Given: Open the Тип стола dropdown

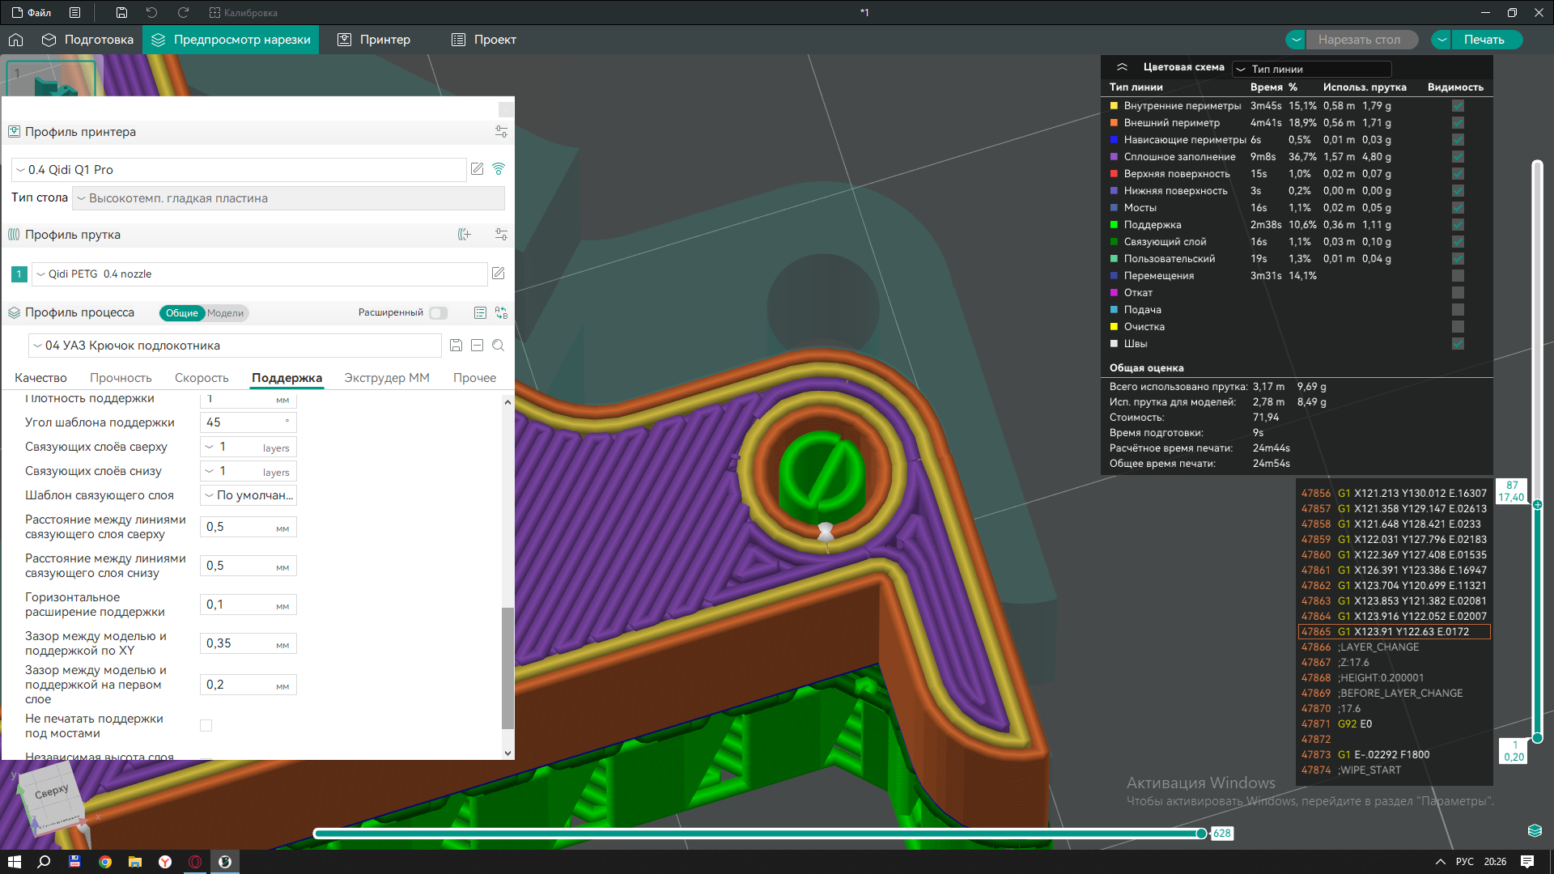Looking at the screenshot, I should [x=288, y=198].
